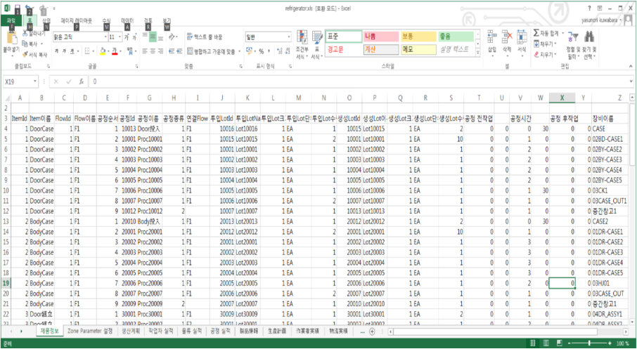This screenshot has height=349, width=637.
Task: Expand the number format dropdown 일반
Action: point(288,37)
